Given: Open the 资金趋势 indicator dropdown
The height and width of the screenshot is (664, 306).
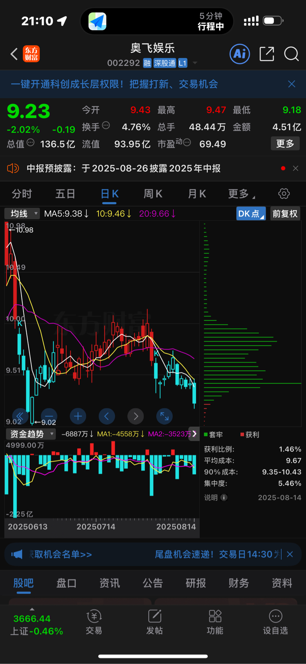Looking at the screenshot, I should point(31,434).
